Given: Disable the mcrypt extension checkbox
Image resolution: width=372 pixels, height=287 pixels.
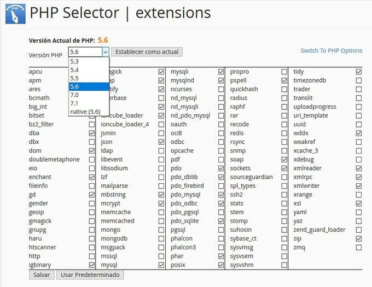Looking at the screenshot, I should [x=161, y=203].
